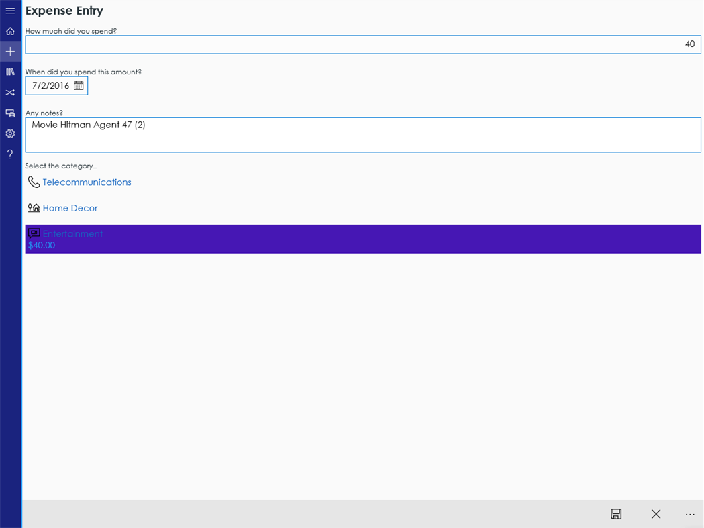Click the plus icon for a new expense
This screenshot has height=528, width=704.
pyautogui.click(x=9, y=51)
